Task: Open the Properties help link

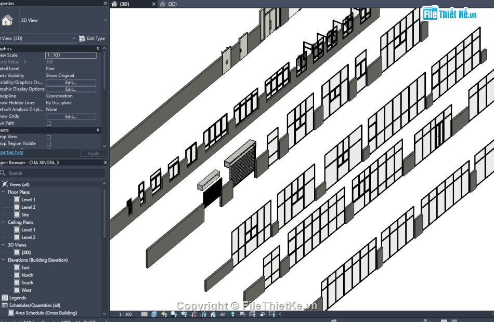Action: 11,152
